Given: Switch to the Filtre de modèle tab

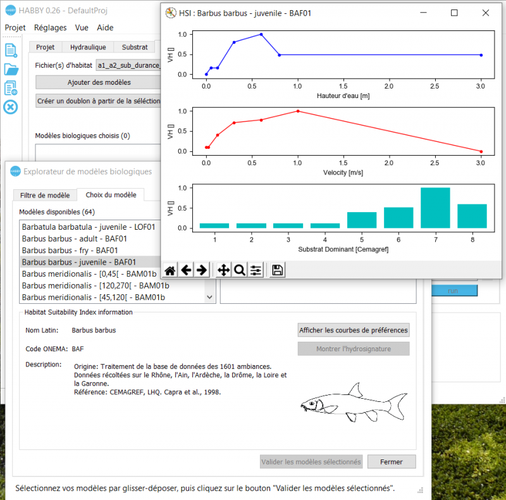Looking at the screenshot, I should (45, 195).
